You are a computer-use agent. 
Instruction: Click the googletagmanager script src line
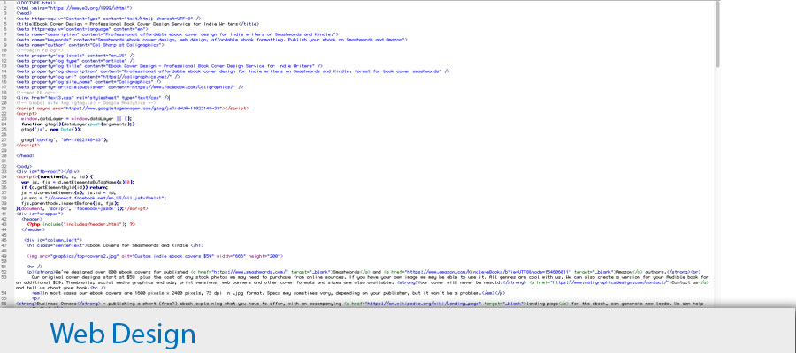[x=132, y=108]
